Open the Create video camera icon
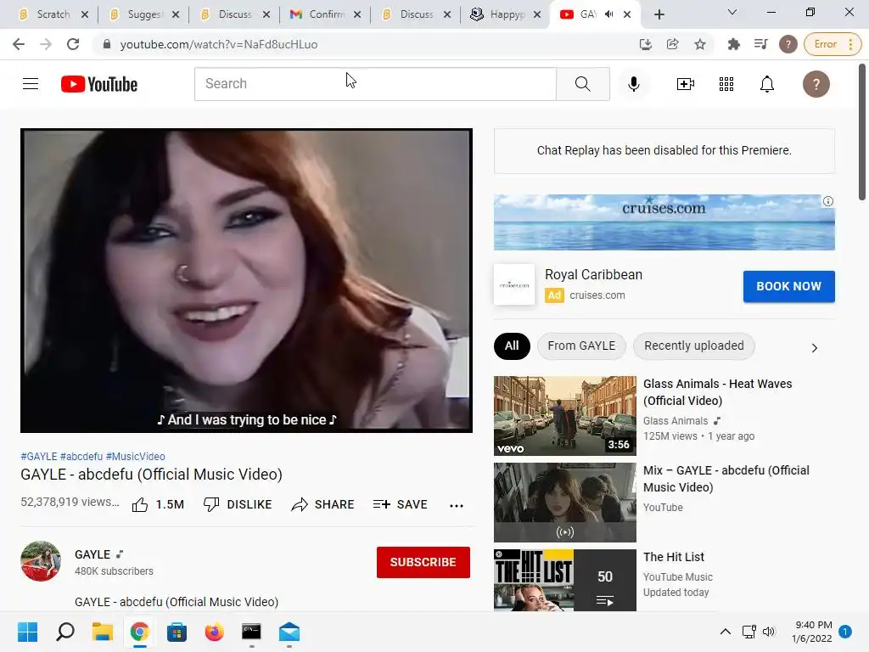869x652 pixels. (x=686, y=84)
